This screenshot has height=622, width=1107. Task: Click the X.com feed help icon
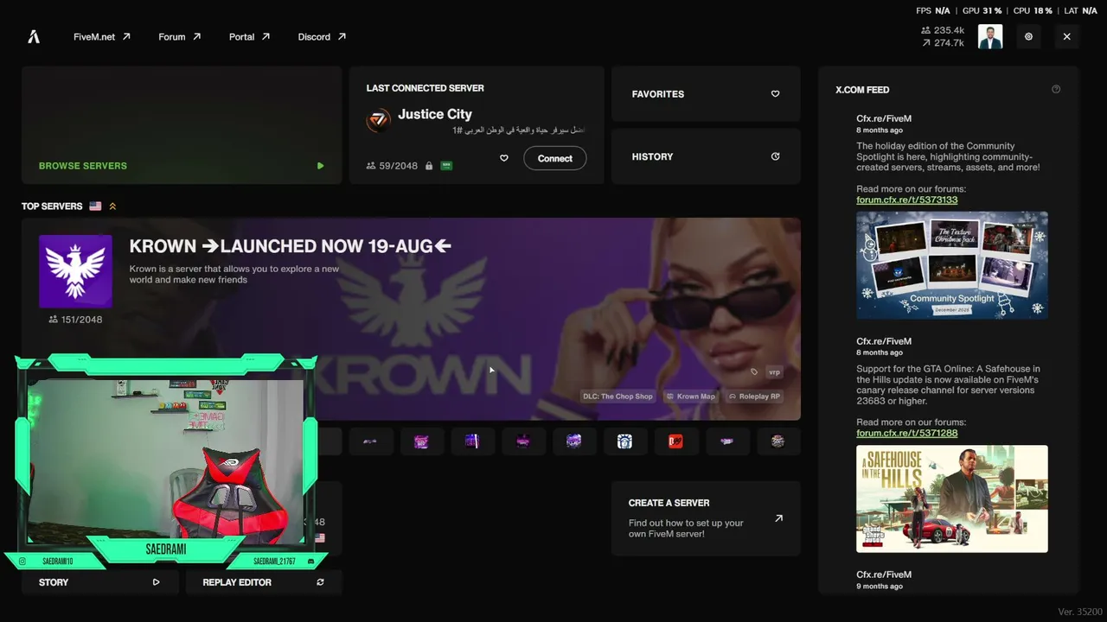coord(1056,89)
